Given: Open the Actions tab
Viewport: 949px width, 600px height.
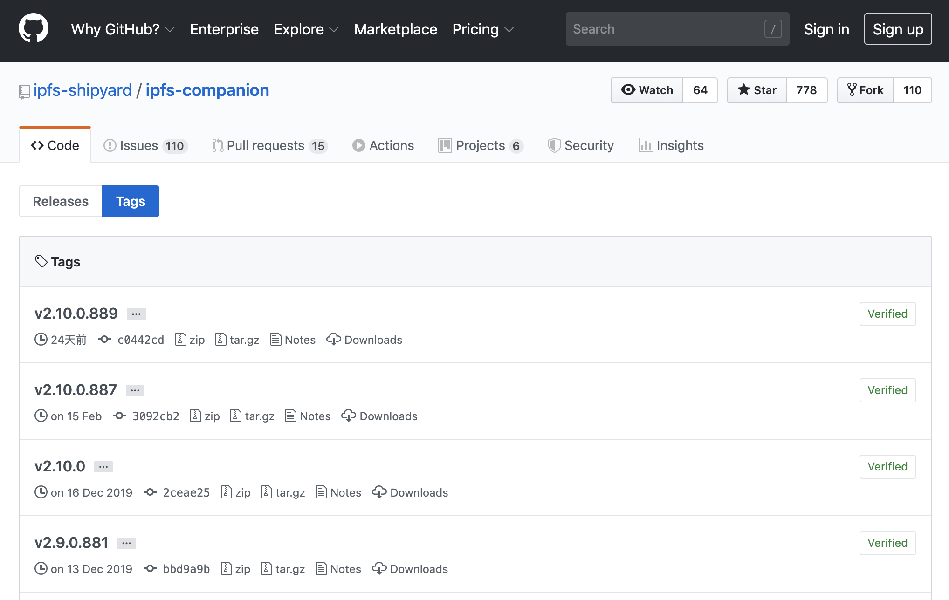Looking at the screenshot, I should [x=383, y=145].
